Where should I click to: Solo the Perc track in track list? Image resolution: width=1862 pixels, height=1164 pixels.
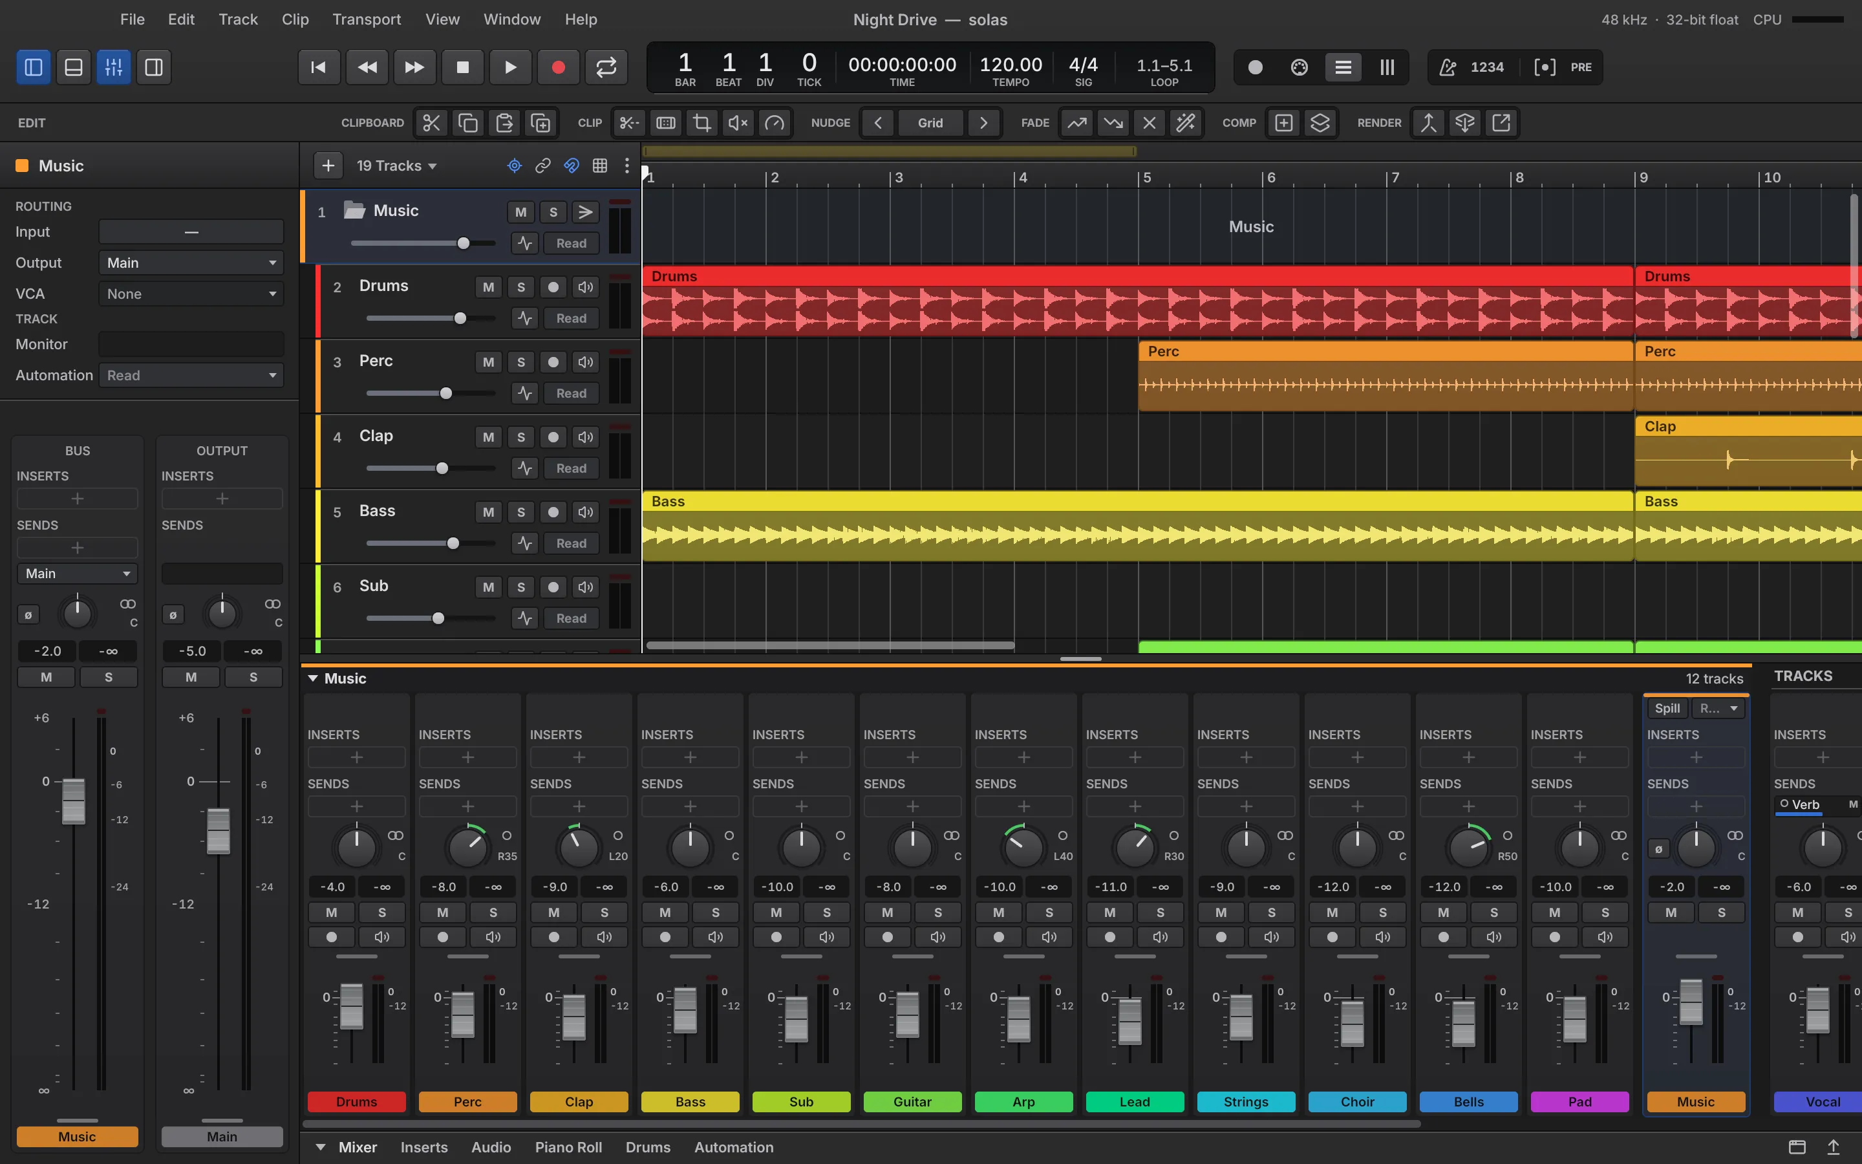pyautogui.click(x=521, y=362)
